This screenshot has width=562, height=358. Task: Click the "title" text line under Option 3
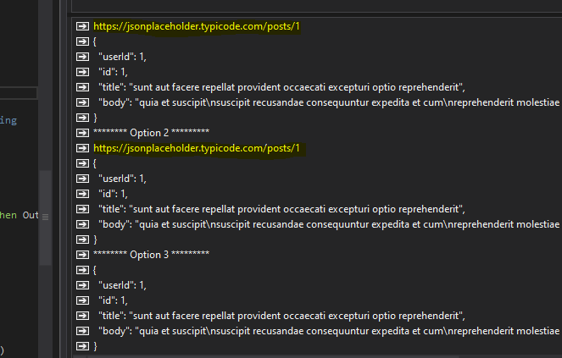point(281,316)
